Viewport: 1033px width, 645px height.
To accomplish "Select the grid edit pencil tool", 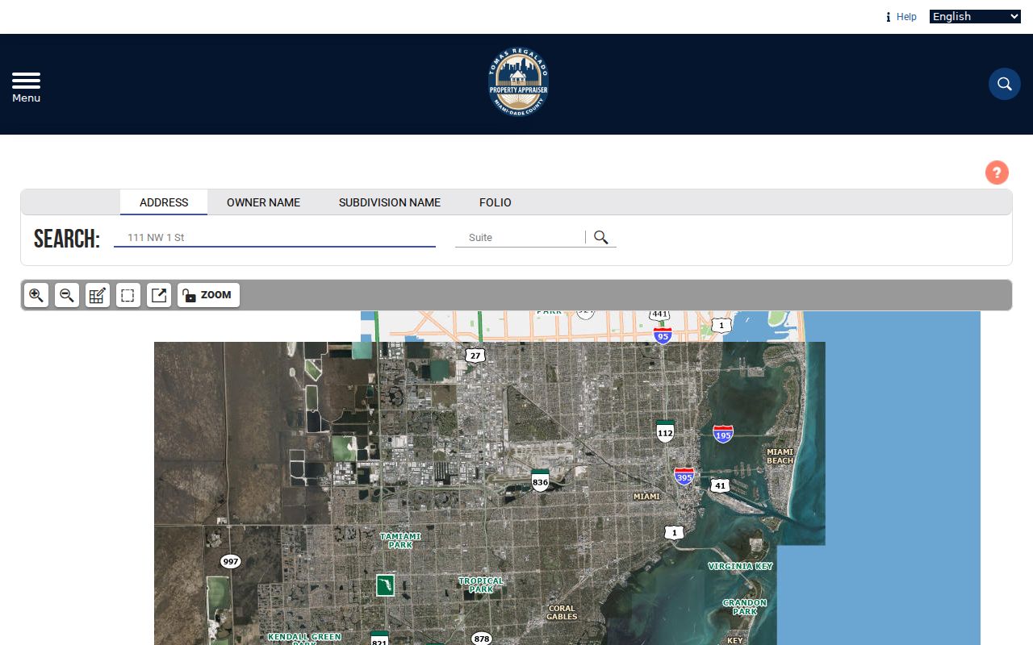I will click(x=98, y=295).
